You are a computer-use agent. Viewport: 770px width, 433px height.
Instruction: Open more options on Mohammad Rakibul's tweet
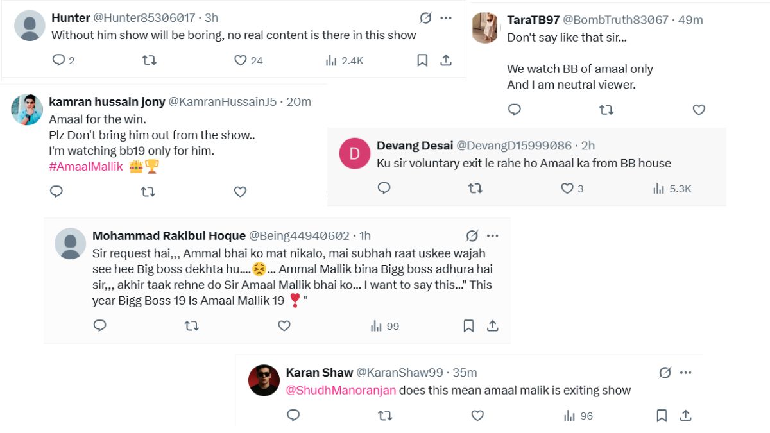coord(493,235)
